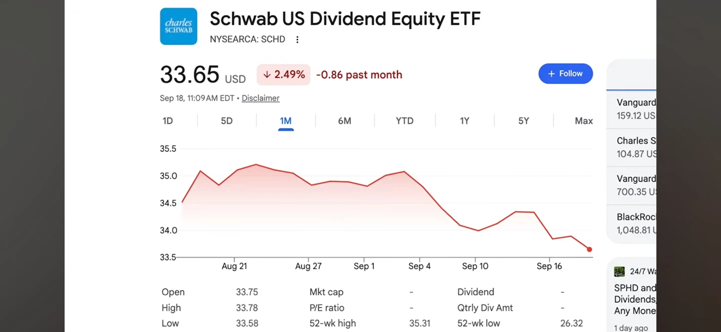Viewport: 721px width, 332px height.
Task: Show the 1Y chart range
Action: pyautogui.click(x=465, y=121)
